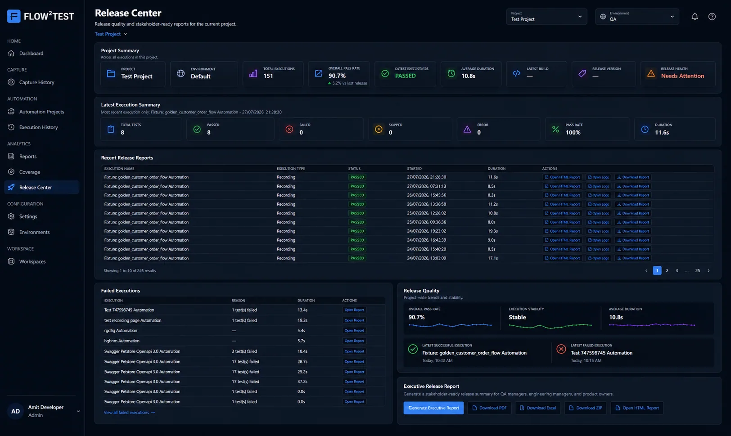The image size is (731, 436).
Task: Go to Automation Projects
Action: tap(41, 112)
